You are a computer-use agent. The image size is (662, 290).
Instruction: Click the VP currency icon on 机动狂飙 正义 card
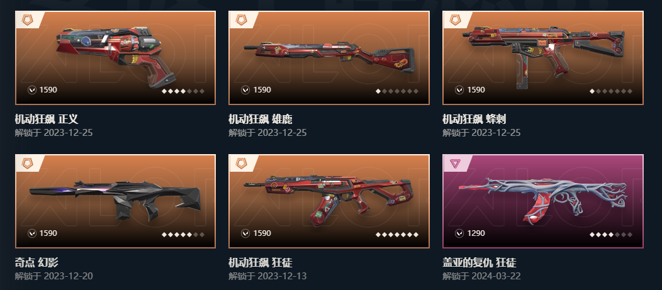click(x=32, y=90)
